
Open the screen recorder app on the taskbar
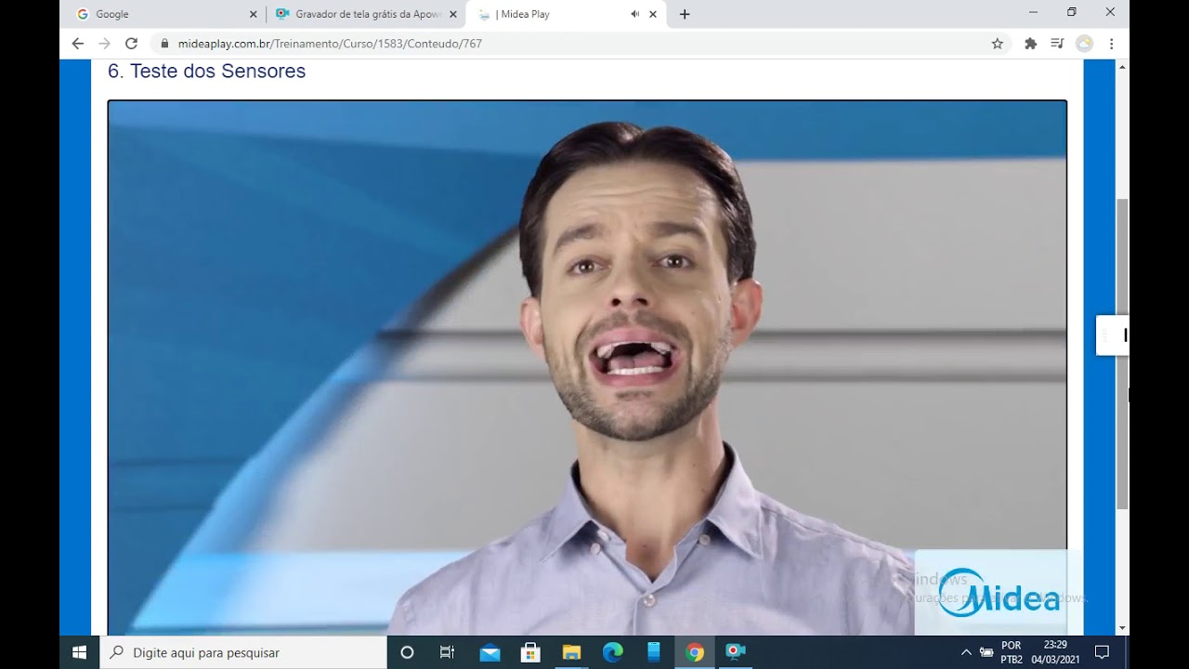pos(736,652)
